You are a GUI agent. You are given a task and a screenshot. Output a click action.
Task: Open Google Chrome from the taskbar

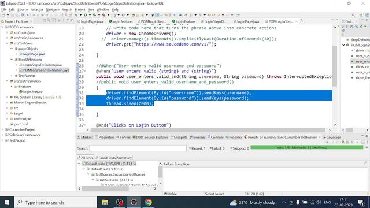click(149, 202)
